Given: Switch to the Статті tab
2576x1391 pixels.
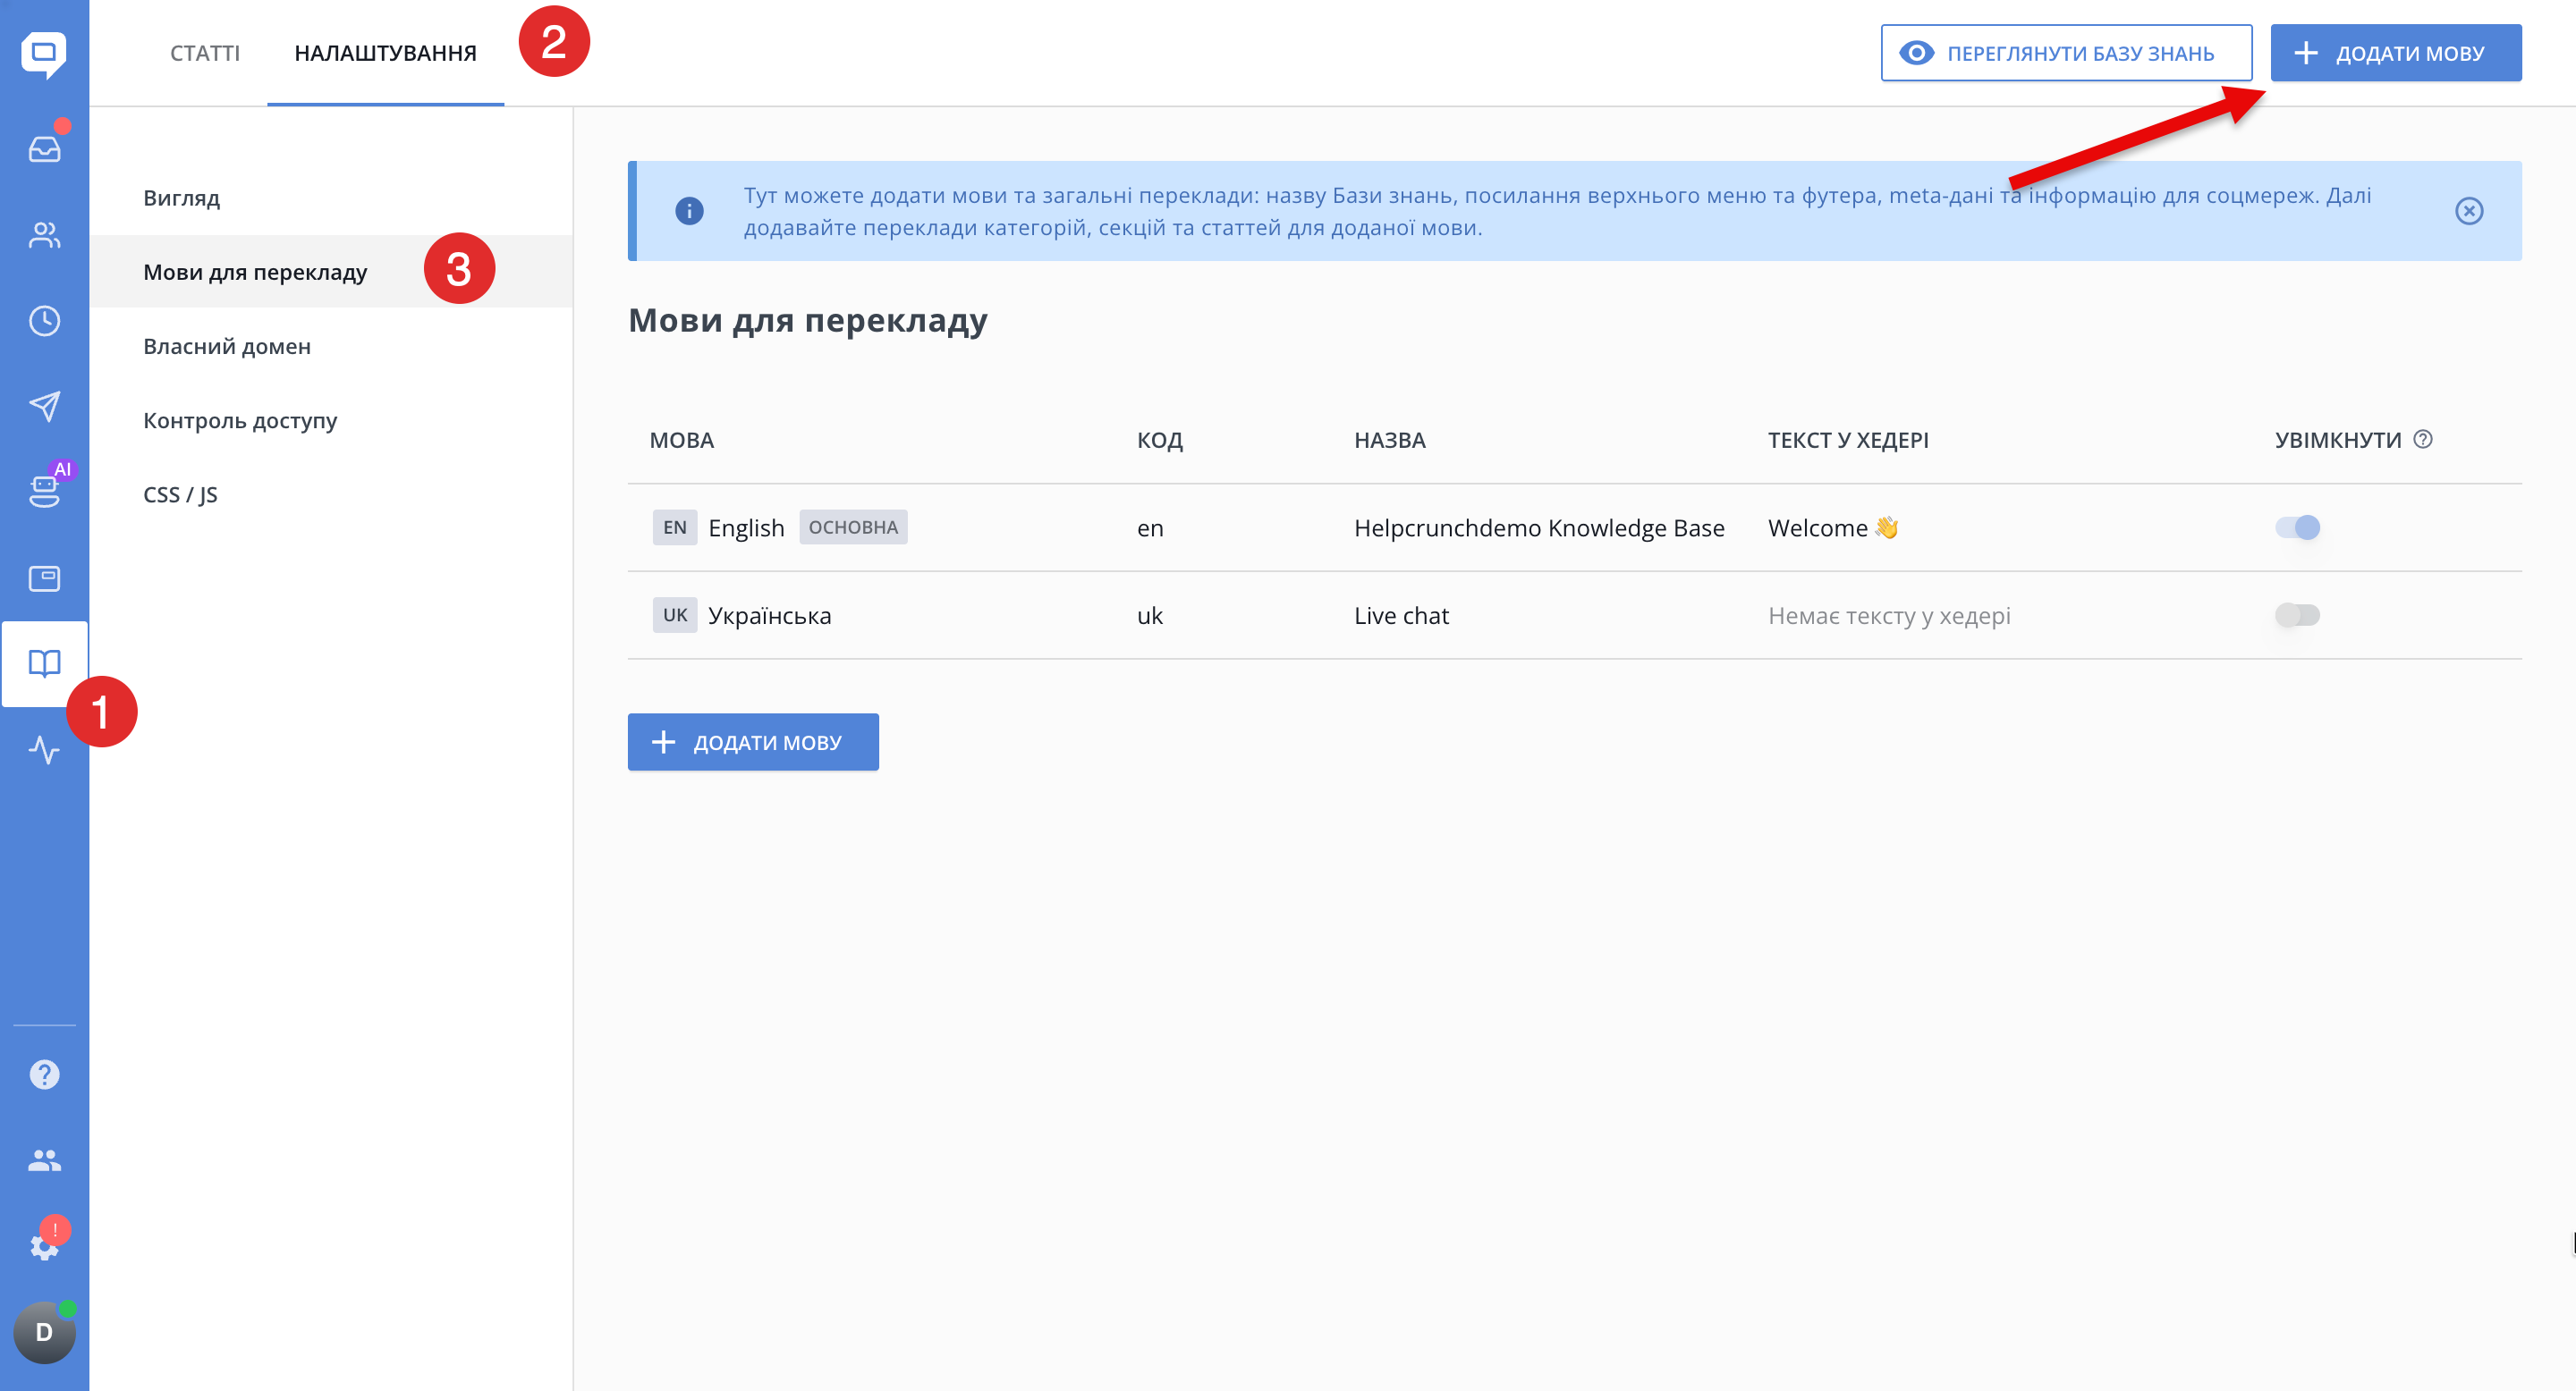Looking at the screenshot, I should coord(205,53).
